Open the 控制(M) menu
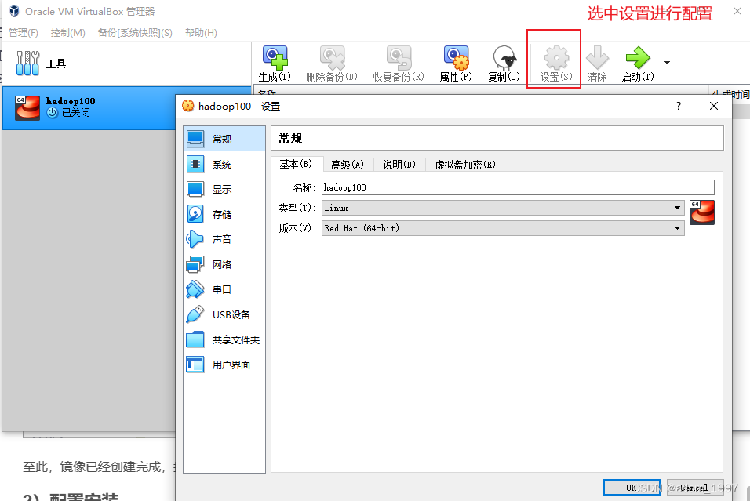Image resolution: width=750 pixels, height=501 pixels. tap(68, 32)
